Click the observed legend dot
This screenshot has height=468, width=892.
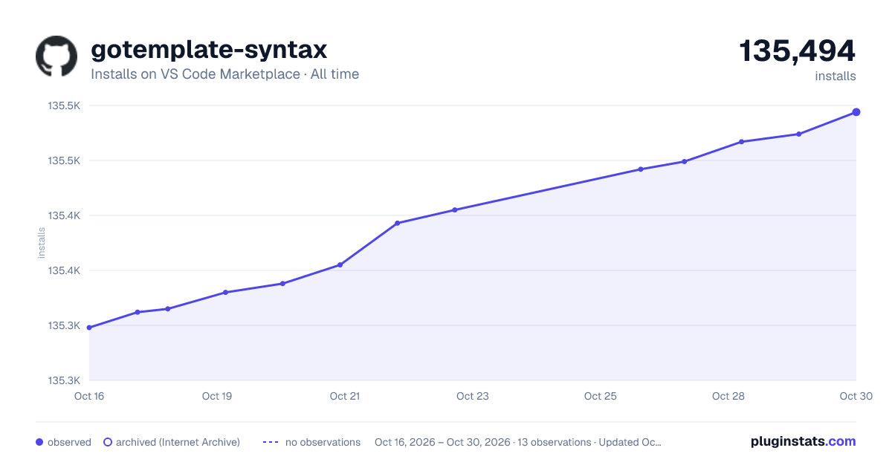39,442
